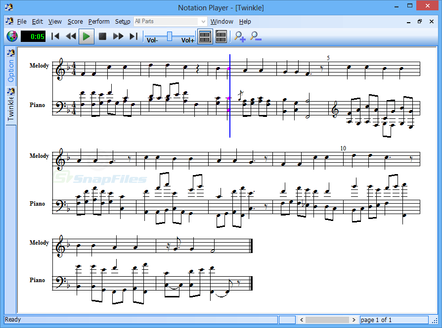Open the Score menu
The height and width of the screenshot is (328, 442).
pyautogui.click(x=75, y=21)
